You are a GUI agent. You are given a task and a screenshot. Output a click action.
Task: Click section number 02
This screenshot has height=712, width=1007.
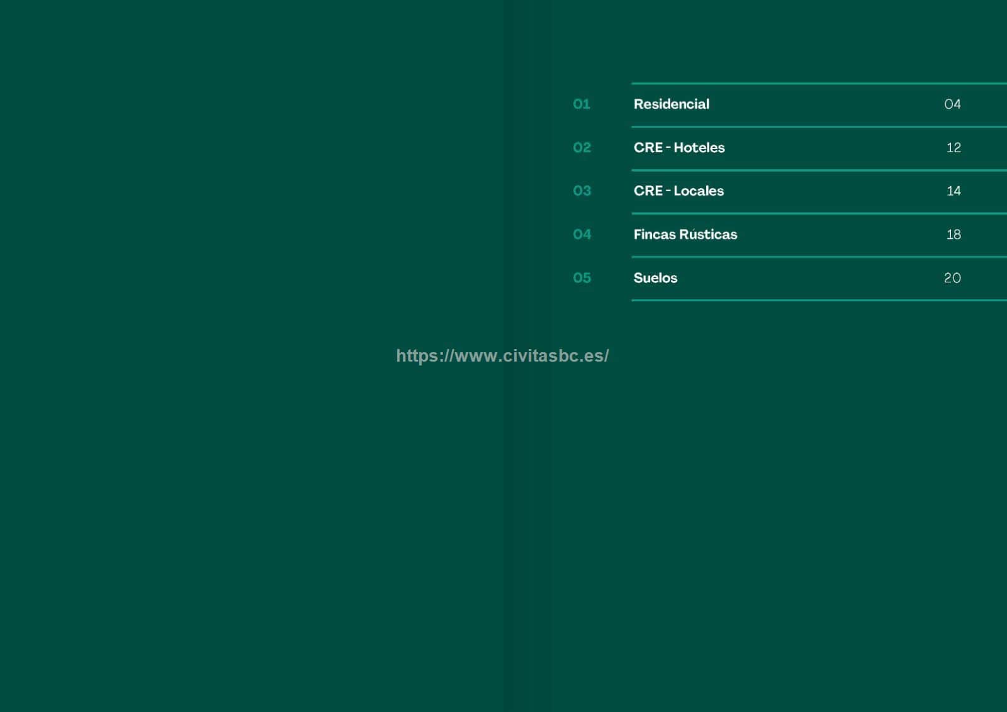coord(582,148)
